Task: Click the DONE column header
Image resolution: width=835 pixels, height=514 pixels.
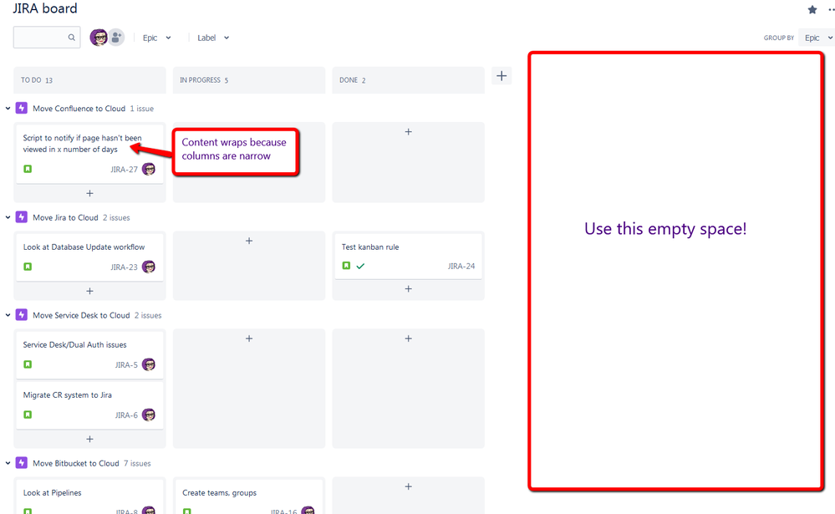Action: tap(409, 80)
